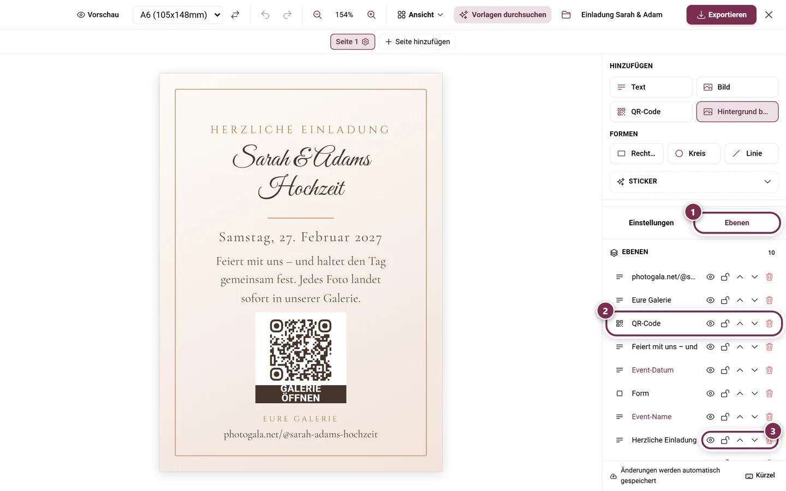This screenshot has height=491, width=786.
Task: Move the Event-Name layer down
Action: click(754, 417)
